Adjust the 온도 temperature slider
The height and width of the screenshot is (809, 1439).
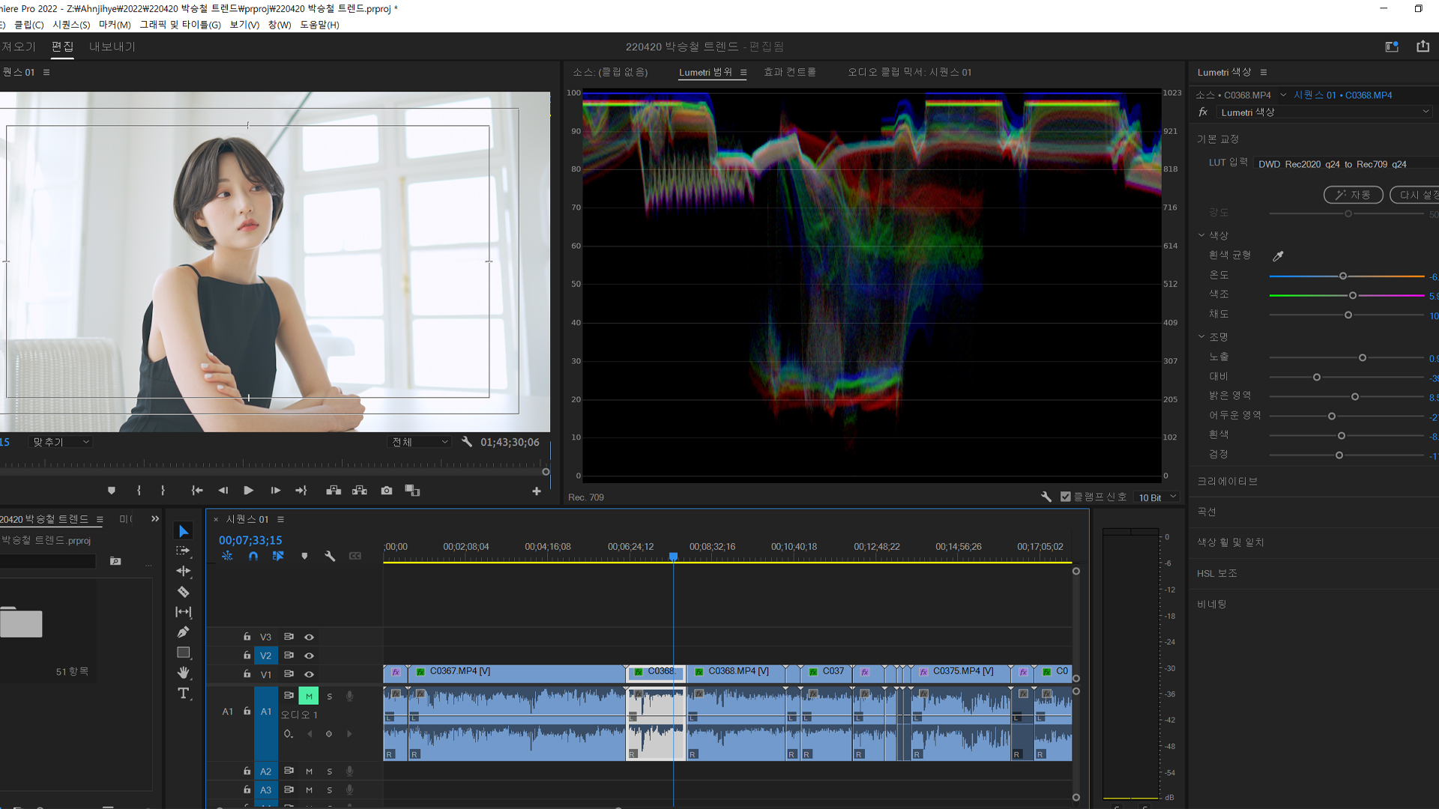coord(1343,276)
